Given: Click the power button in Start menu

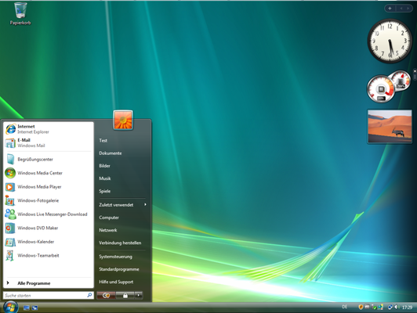Looking at the screenshot, I should [x=106, y=295].
